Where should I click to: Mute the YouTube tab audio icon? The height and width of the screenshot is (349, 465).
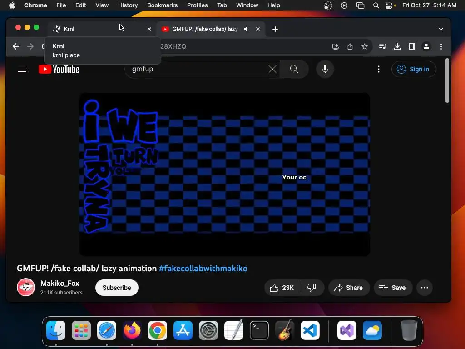(x=247, y=29)
